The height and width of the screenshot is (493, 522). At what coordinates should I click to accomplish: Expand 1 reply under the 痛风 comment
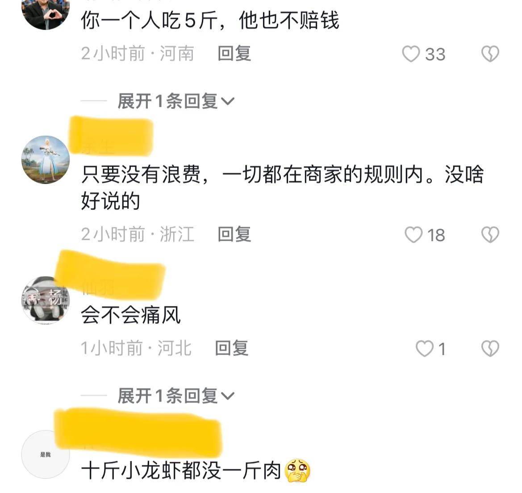coord(176,396)
